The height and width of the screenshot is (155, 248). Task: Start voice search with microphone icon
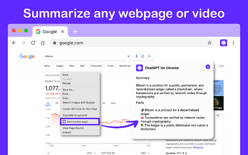tap(136, 56)
